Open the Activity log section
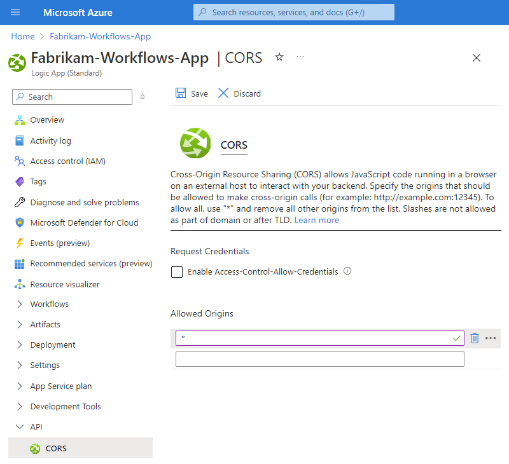The image size is (509, 464). tap(48, 140)
